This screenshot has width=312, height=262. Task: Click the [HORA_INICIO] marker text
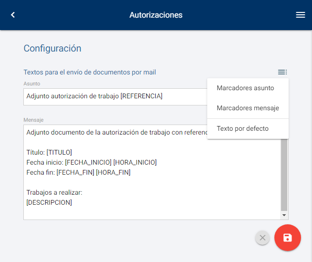(135, 162)
